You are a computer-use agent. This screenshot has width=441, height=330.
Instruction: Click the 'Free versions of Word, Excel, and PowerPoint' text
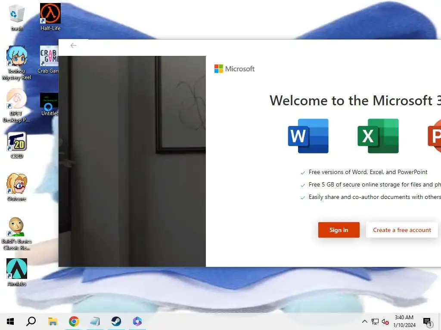point(368,172)
